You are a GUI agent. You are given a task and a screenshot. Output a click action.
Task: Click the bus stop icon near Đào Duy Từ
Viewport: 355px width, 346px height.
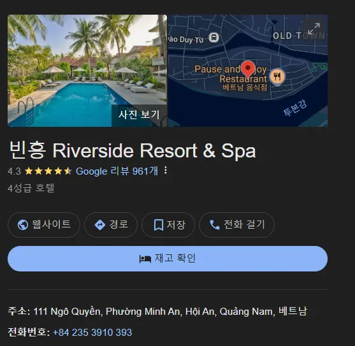tap(214, 38)
